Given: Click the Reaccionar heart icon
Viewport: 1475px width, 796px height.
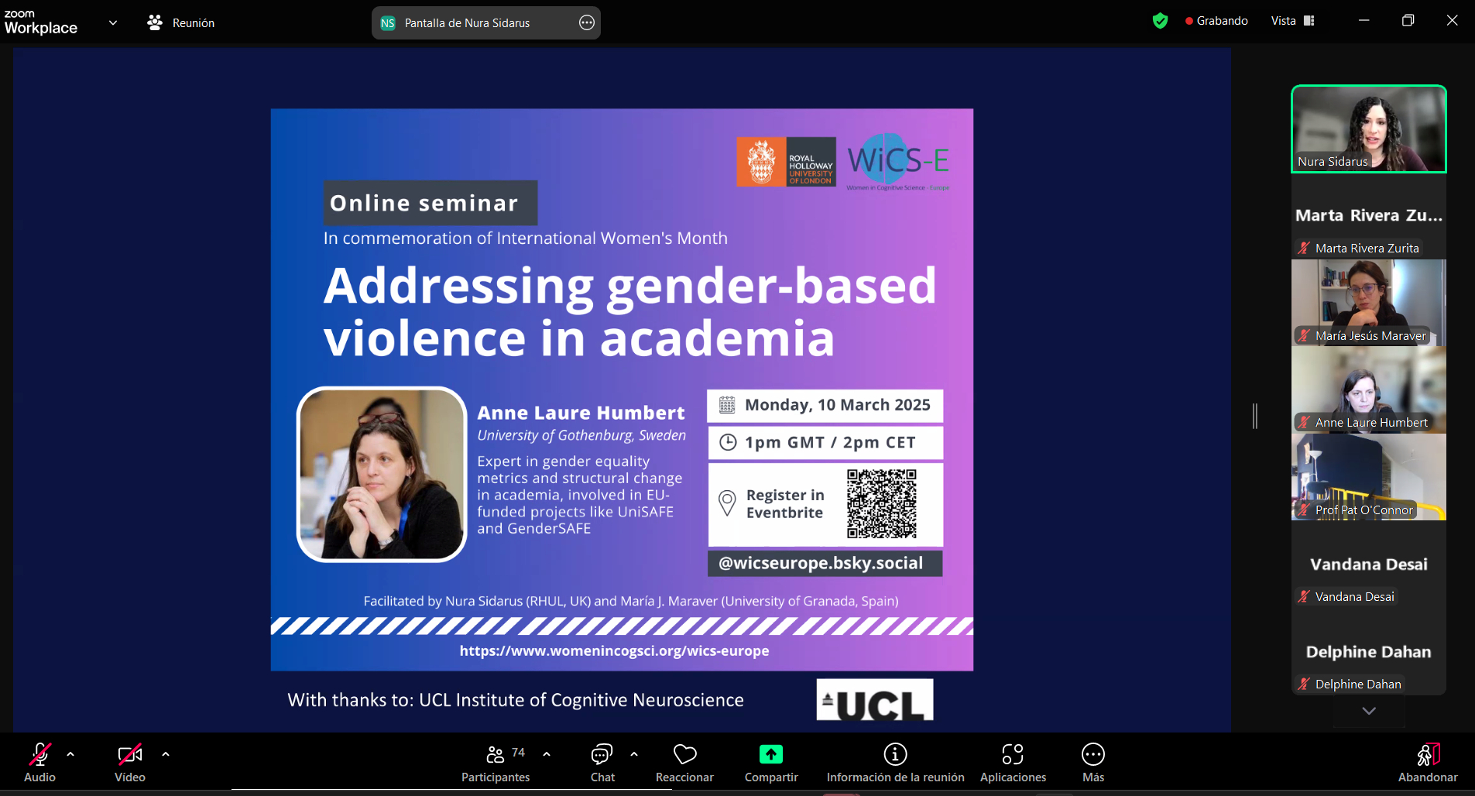Looking at the screenshot, I should [x=684, y=763].
